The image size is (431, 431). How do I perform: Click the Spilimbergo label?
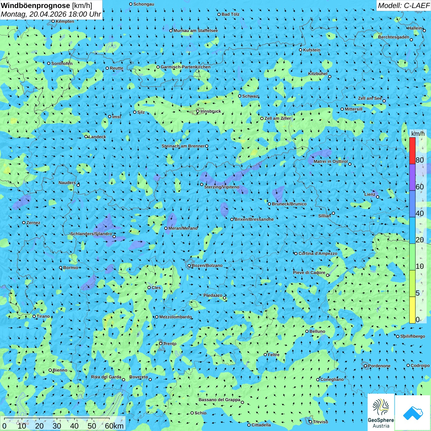413,336
